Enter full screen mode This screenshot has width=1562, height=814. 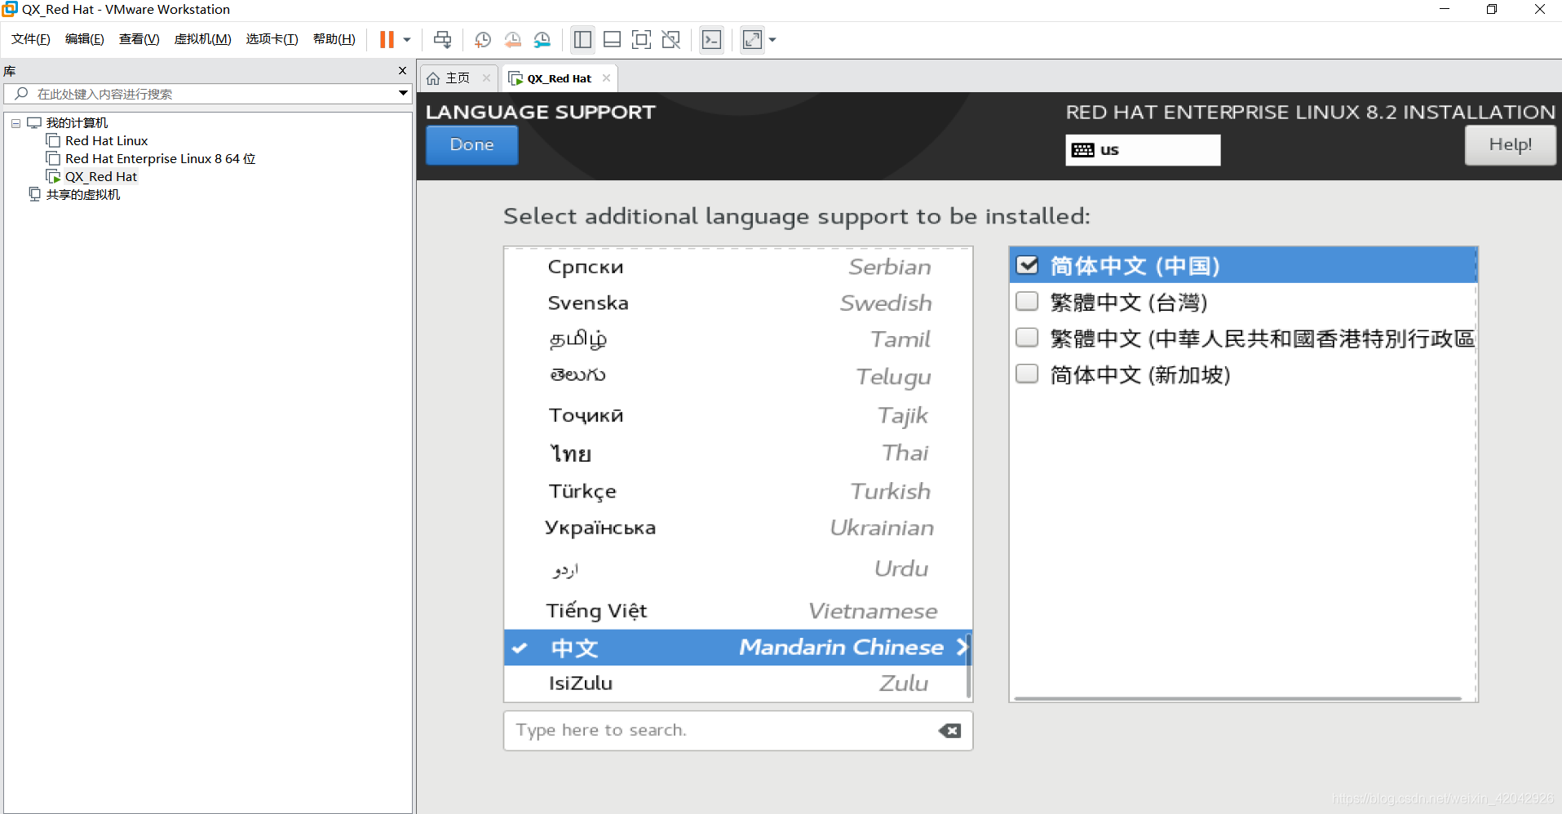tap(641, 39)
